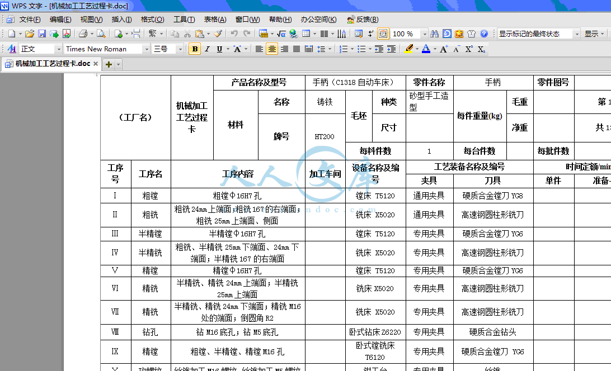Click the format painter brush

tap(218, 34)
